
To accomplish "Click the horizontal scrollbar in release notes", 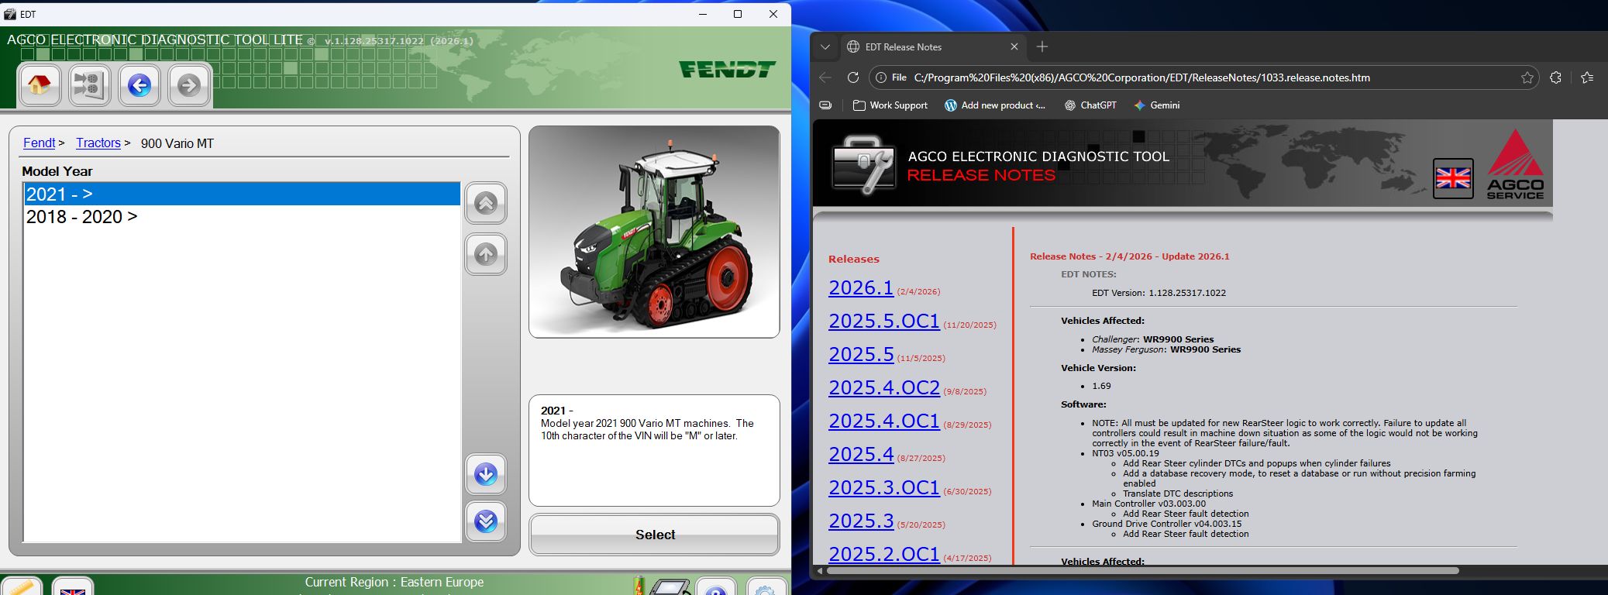I will pos(1142,571).
